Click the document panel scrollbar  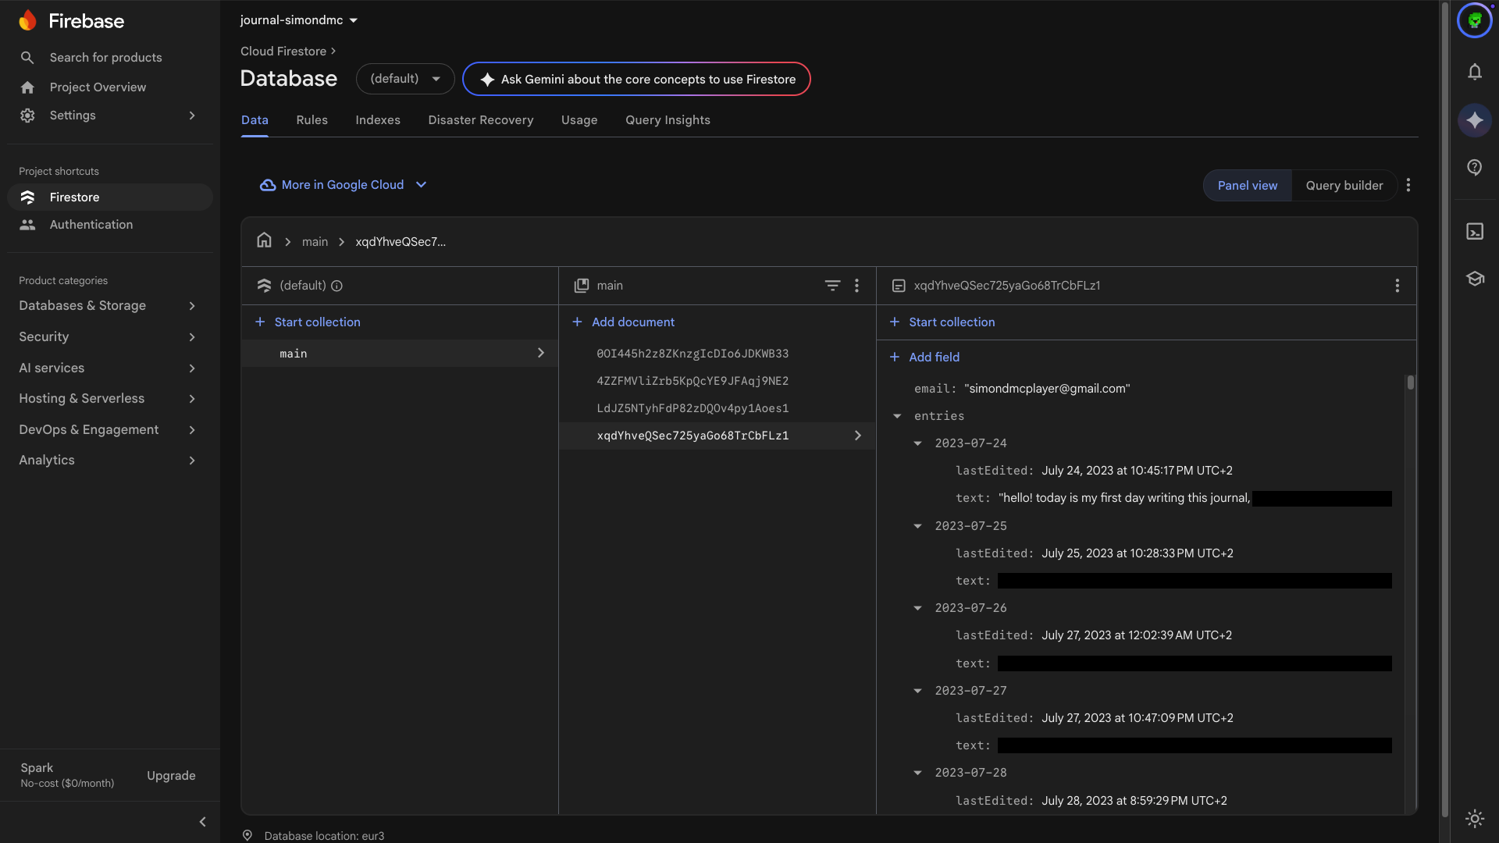click(x=1410, y=382)
